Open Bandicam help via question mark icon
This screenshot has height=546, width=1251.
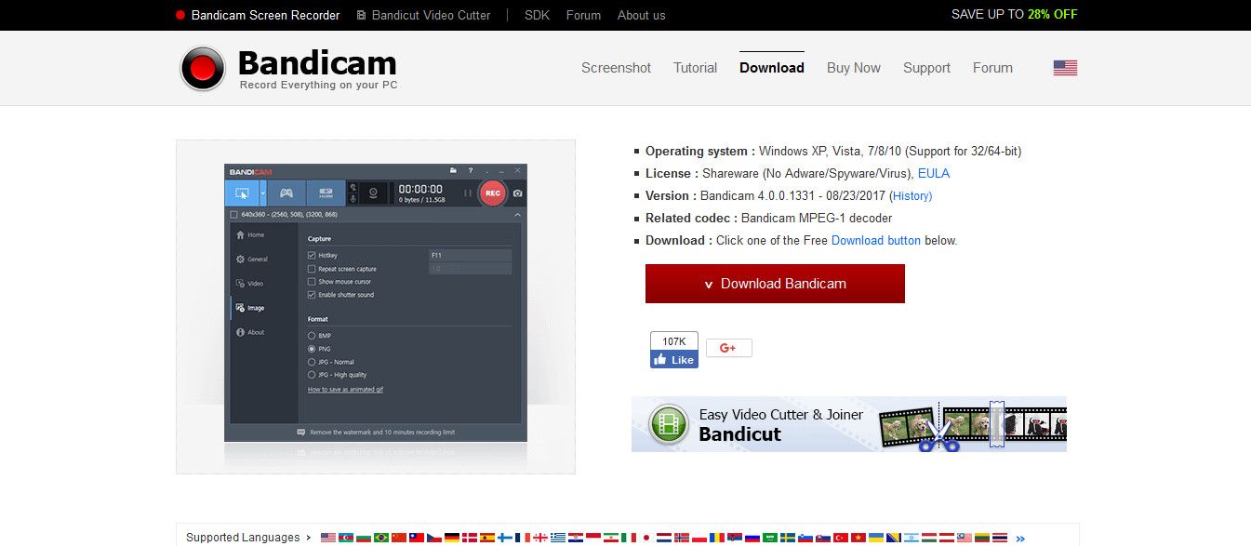tap(471, 170)
